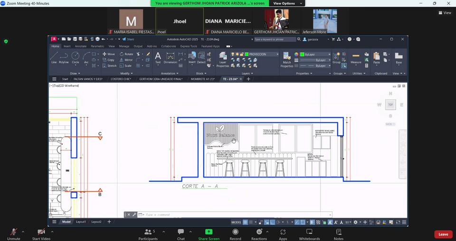Expand the Properties panel title
456x241 pixels.
(x=304, y=74)
